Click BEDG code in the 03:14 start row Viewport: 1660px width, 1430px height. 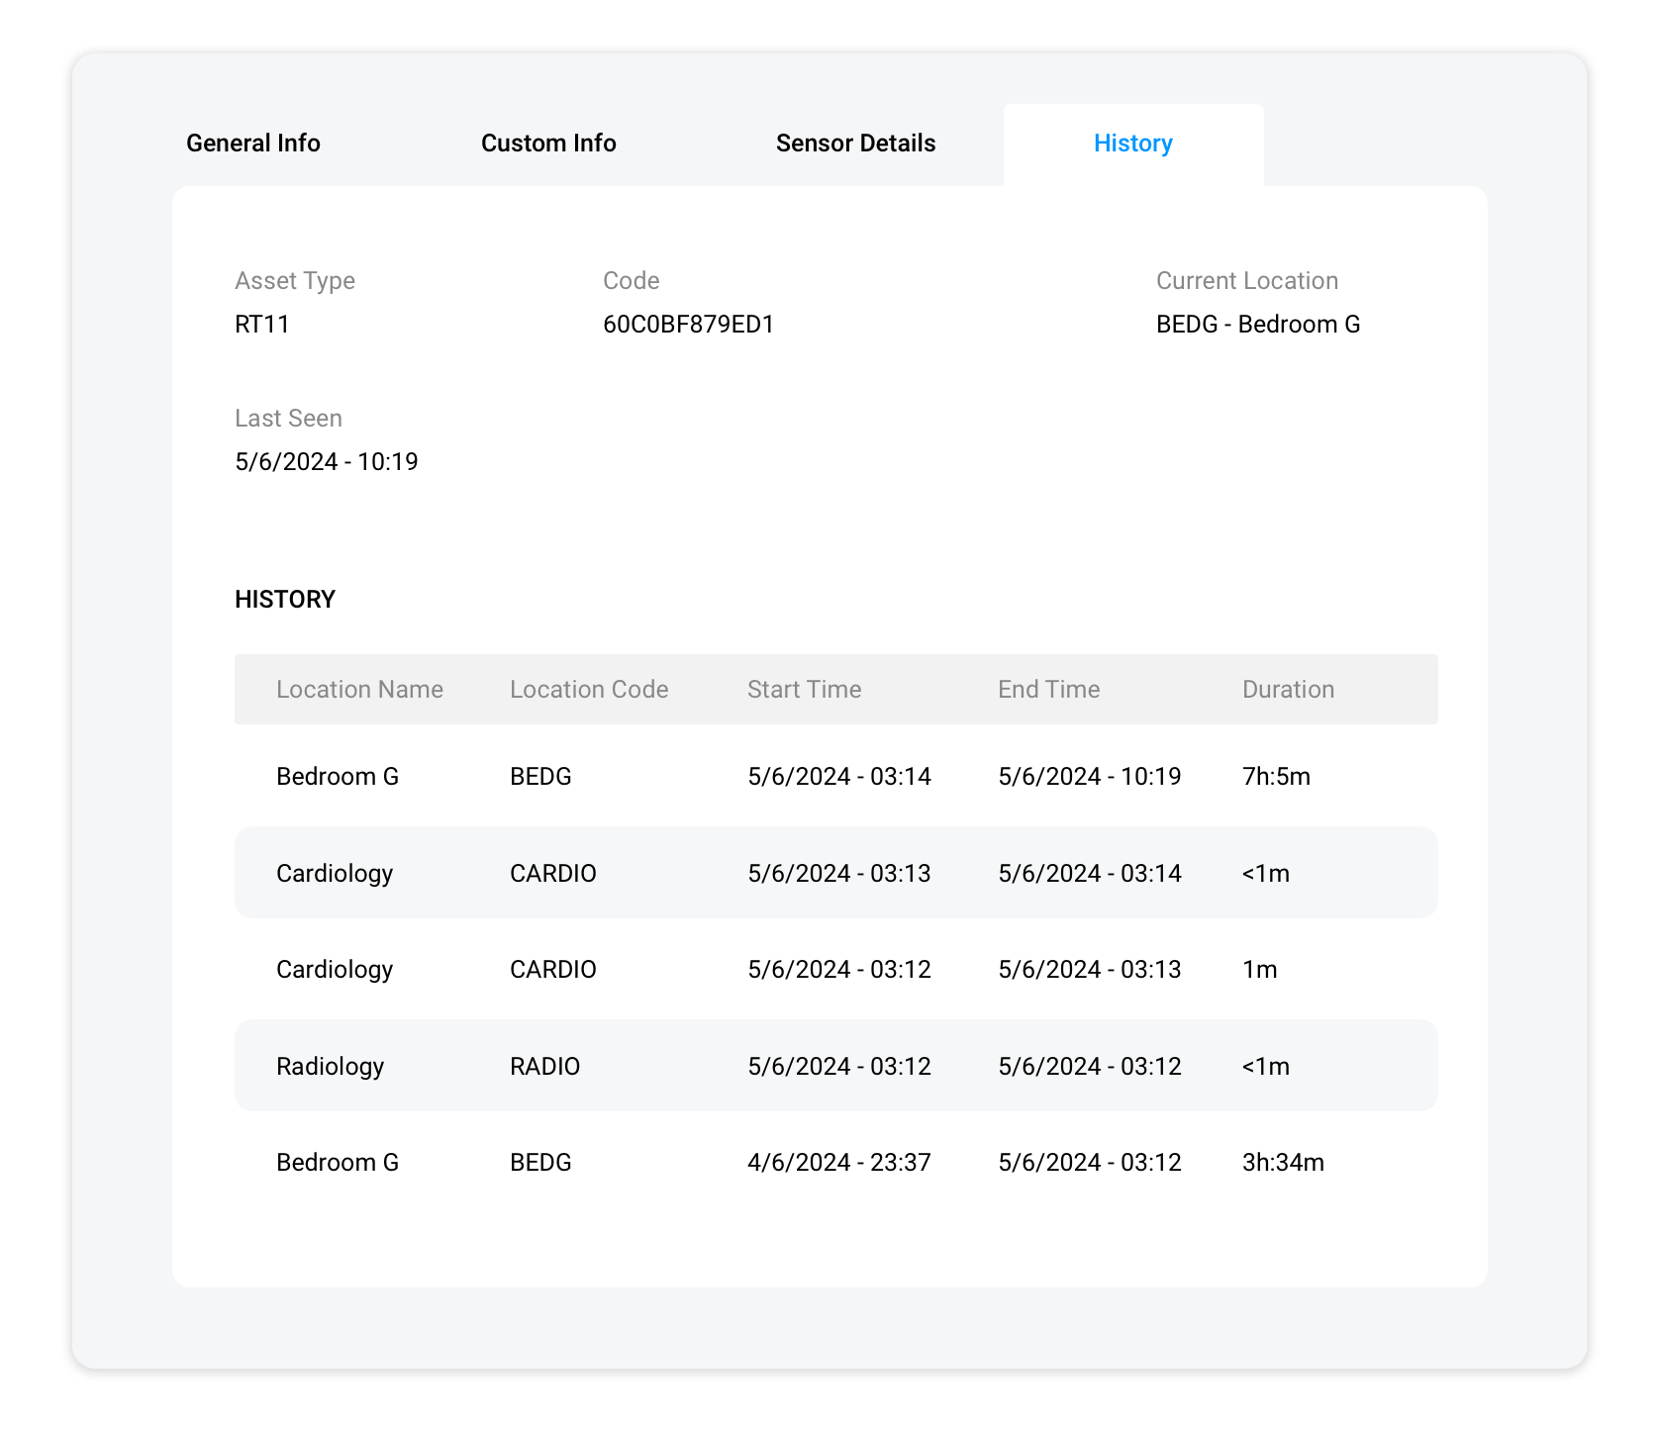[x=540, y=776]
